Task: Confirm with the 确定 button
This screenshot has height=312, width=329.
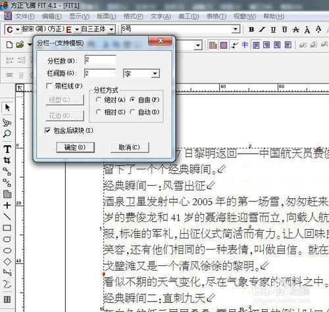Action: point(75,147)
